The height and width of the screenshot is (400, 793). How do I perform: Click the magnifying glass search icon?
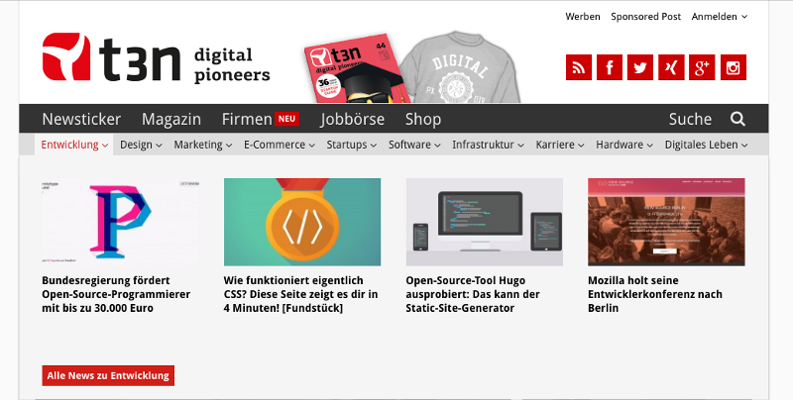pyautogui.click(x=737, y=119)
